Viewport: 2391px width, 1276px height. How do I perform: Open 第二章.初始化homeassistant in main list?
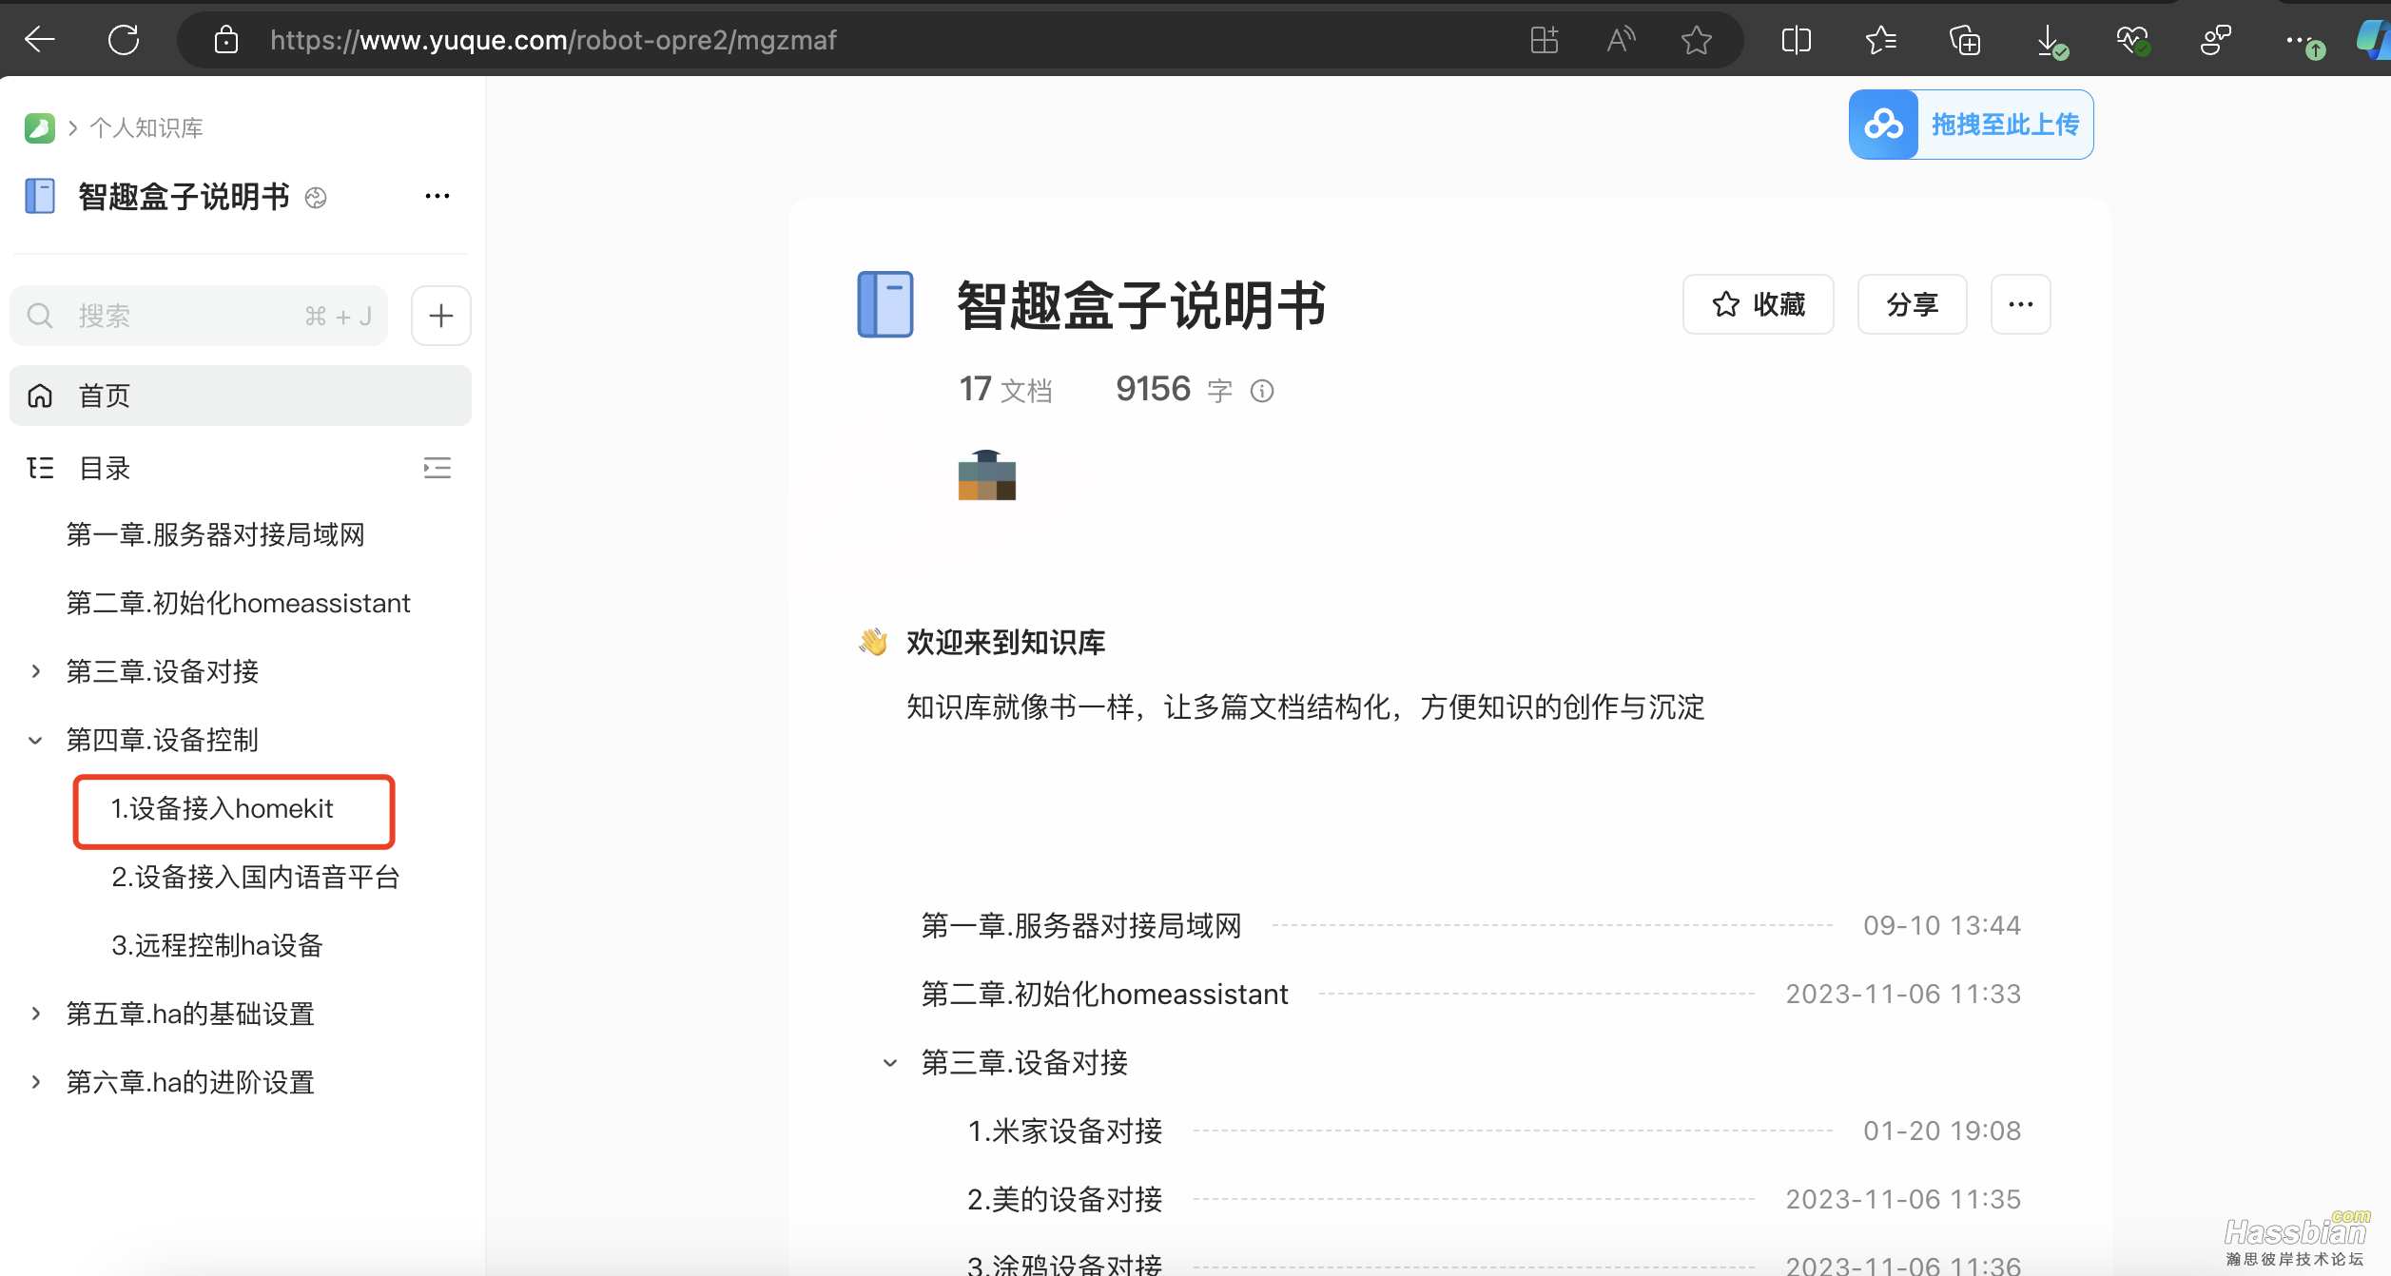[x=1104, y=994]
